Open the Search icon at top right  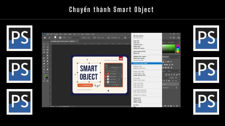[171, 38]
